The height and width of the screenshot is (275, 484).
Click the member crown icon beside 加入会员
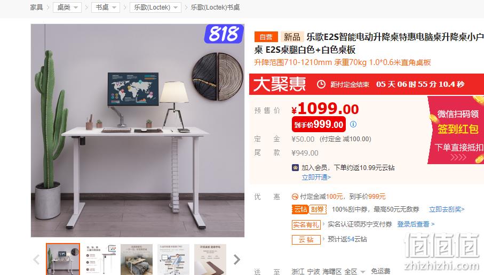296,167
